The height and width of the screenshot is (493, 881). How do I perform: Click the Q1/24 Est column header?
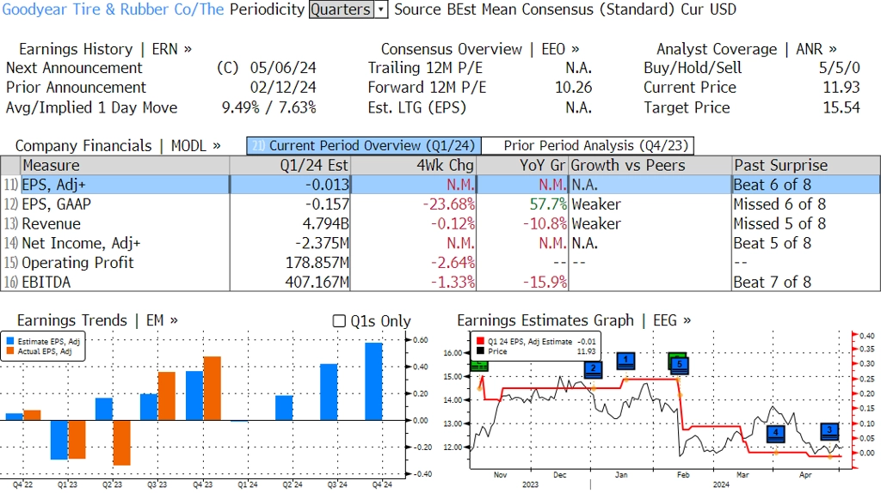click(290, 166)
